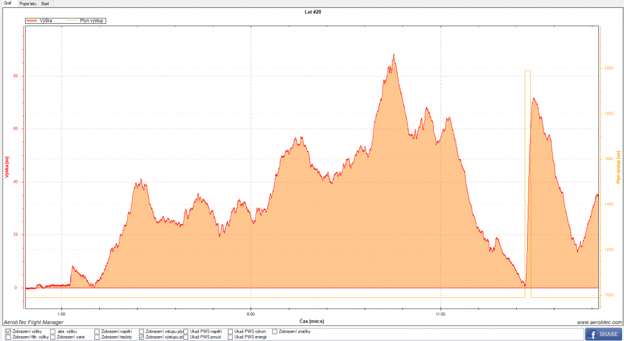
Task: Open the Popis letu tab
Action: [x=27, y=3]
